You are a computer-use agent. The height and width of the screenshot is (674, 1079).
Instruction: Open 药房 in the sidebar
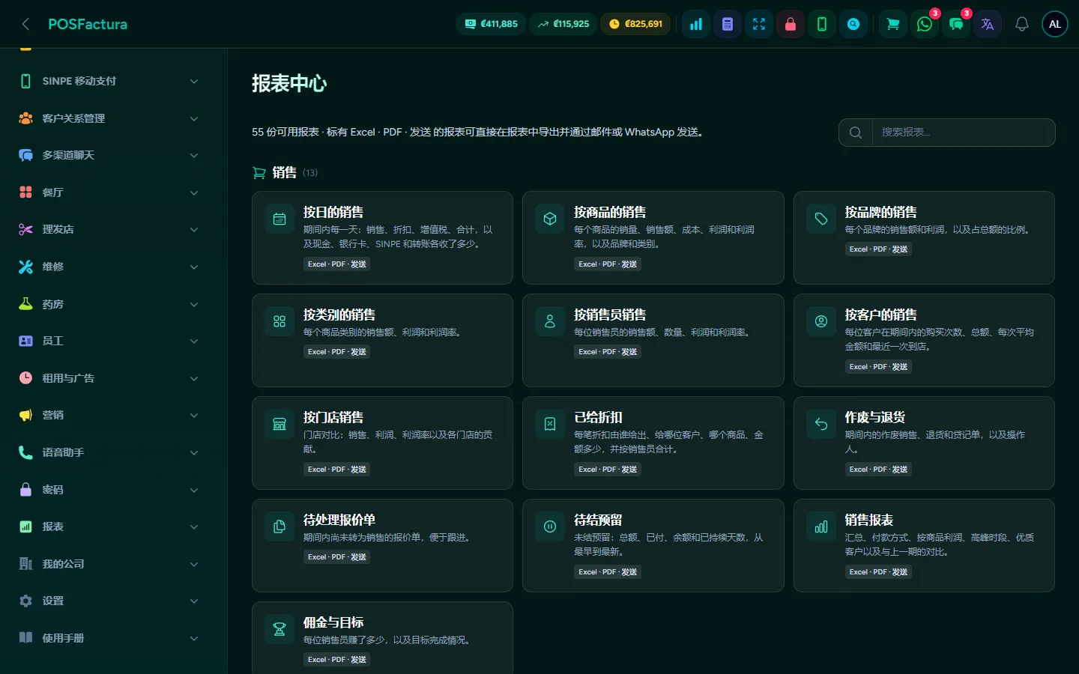click(x=109, y=304)
